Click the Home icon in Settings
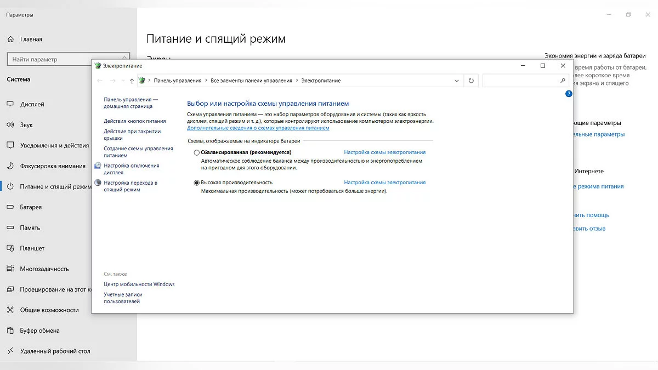 click(x=10, y=39)
